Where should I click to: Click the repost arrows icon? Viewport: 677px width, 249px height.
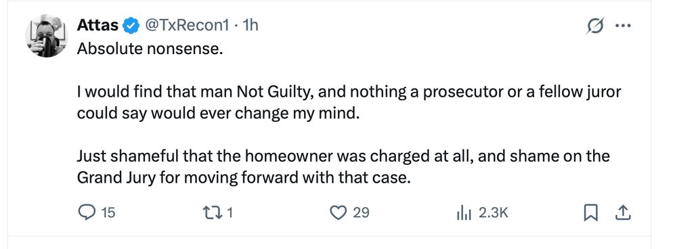pyautogui.click(x=212, y=212)
